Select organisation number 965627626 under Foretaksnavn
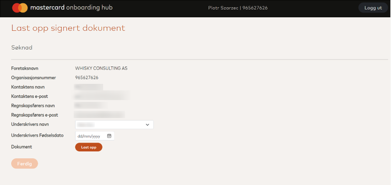 (x=87, y=78)
